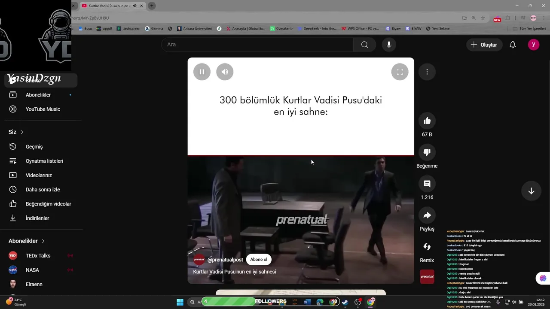Open the account avatar menu
Viewport: 550px width, 309px height.
click(534, 45)
